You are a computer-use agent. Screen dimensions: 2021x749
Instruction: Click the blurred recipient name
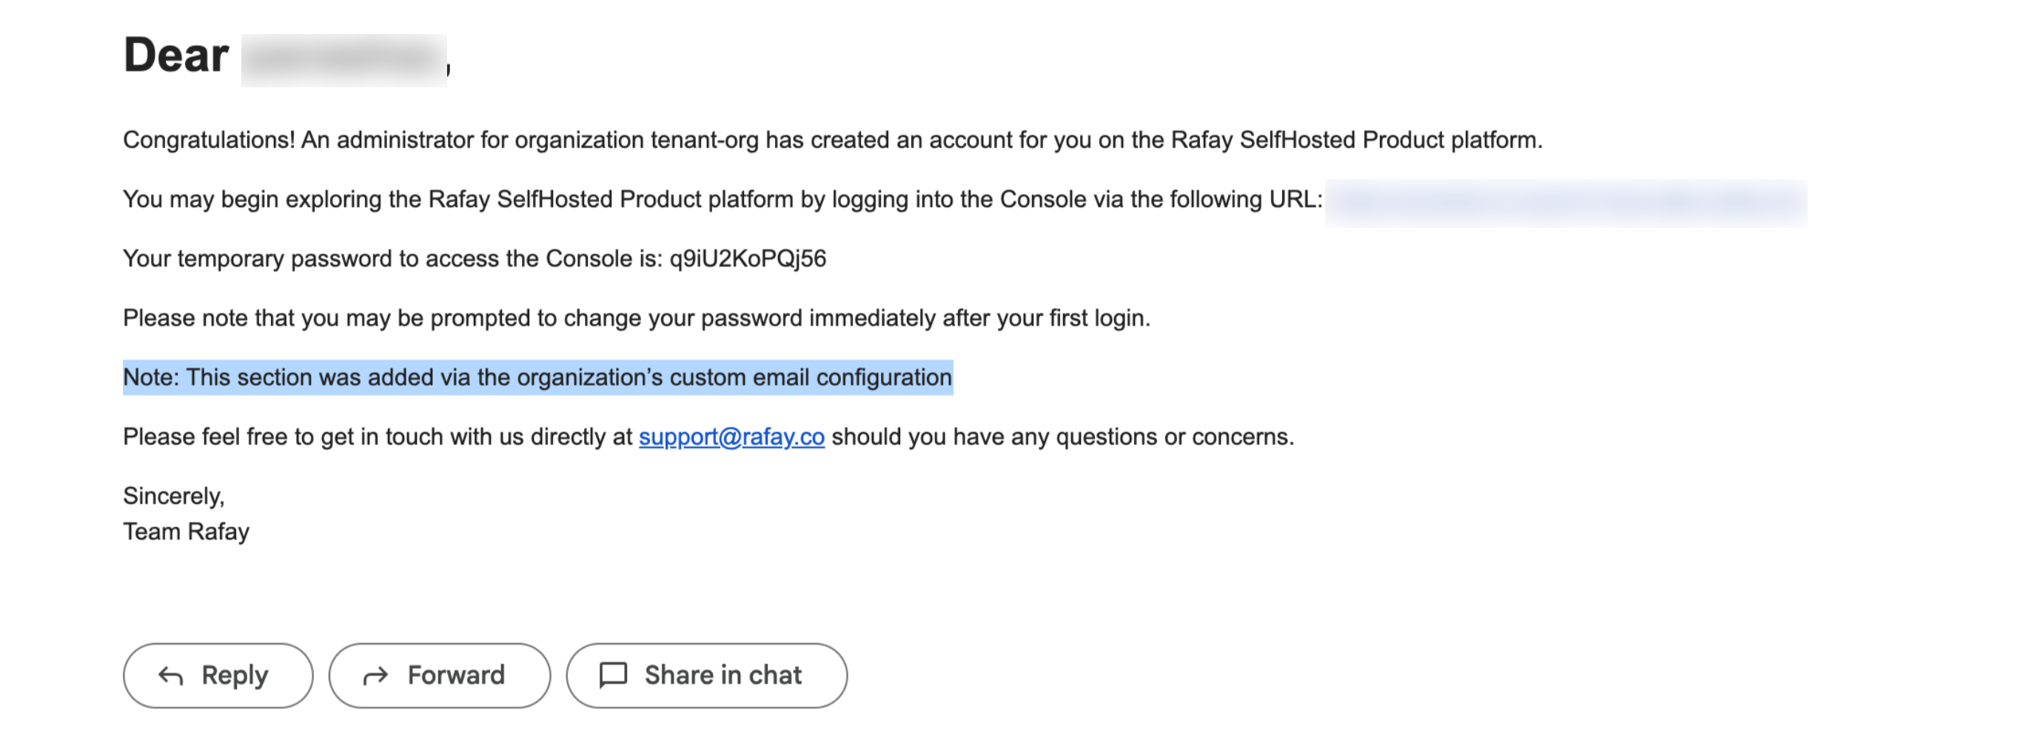(343, 60)
